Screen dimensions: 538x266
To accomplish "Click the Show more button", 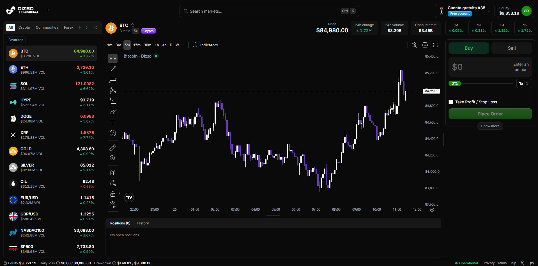I will click(x=490, y=126).
